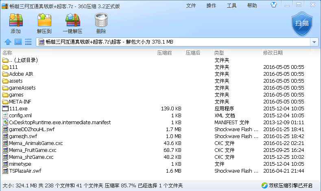The height and width of the screenshot is (191, 321).
Task: Open the 工具 (Tools) menu
Action: [x=231, y=6]
